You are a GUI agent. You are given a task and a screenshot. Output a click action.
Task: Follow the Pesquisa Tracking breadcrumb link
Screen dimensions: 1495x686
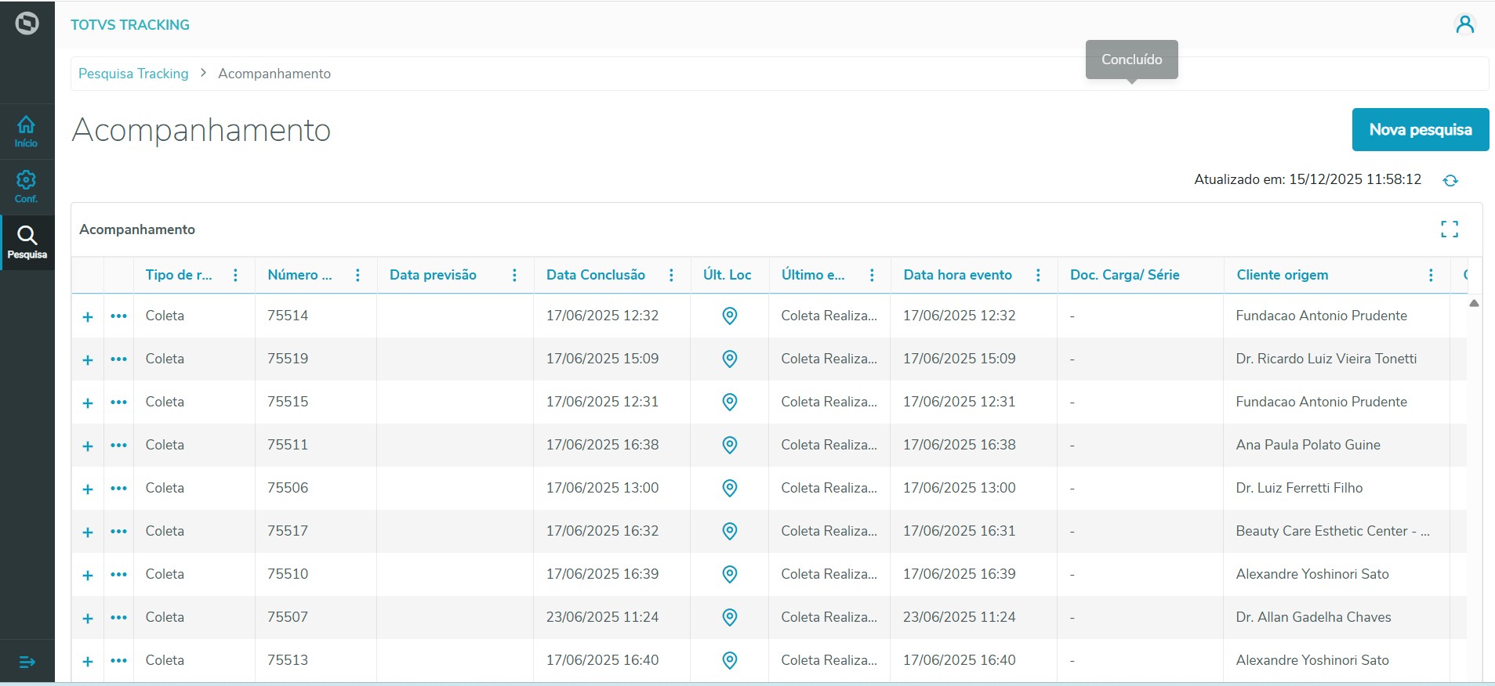(x=133, y=74)
